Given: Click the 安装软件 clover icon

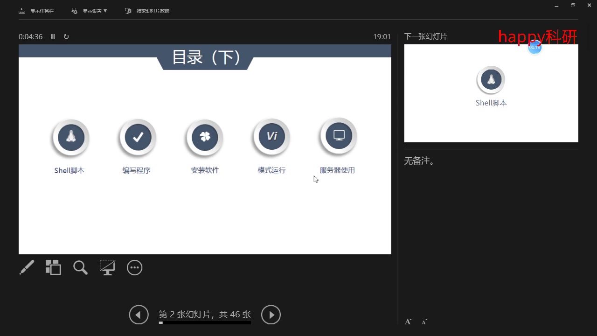Looking at the screenshot, I should pos(204,137).
